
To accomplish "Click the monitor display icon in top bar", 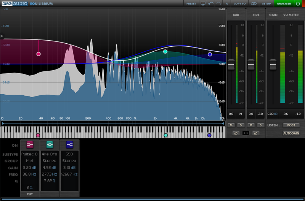I will [x=203, y=3].
